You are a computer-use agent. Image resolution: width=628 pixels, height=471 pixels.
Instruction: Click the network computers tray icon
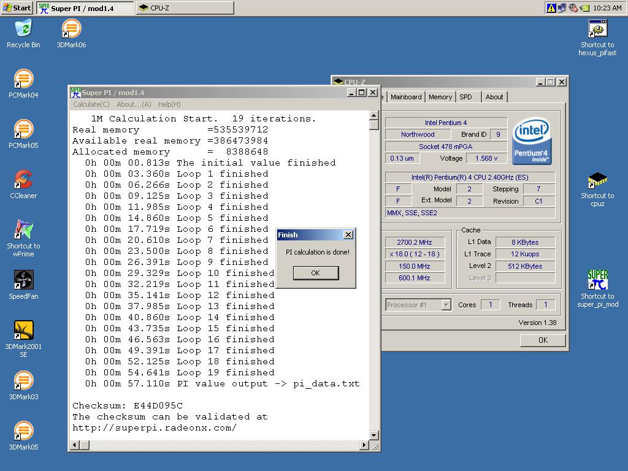click(562, 7)
